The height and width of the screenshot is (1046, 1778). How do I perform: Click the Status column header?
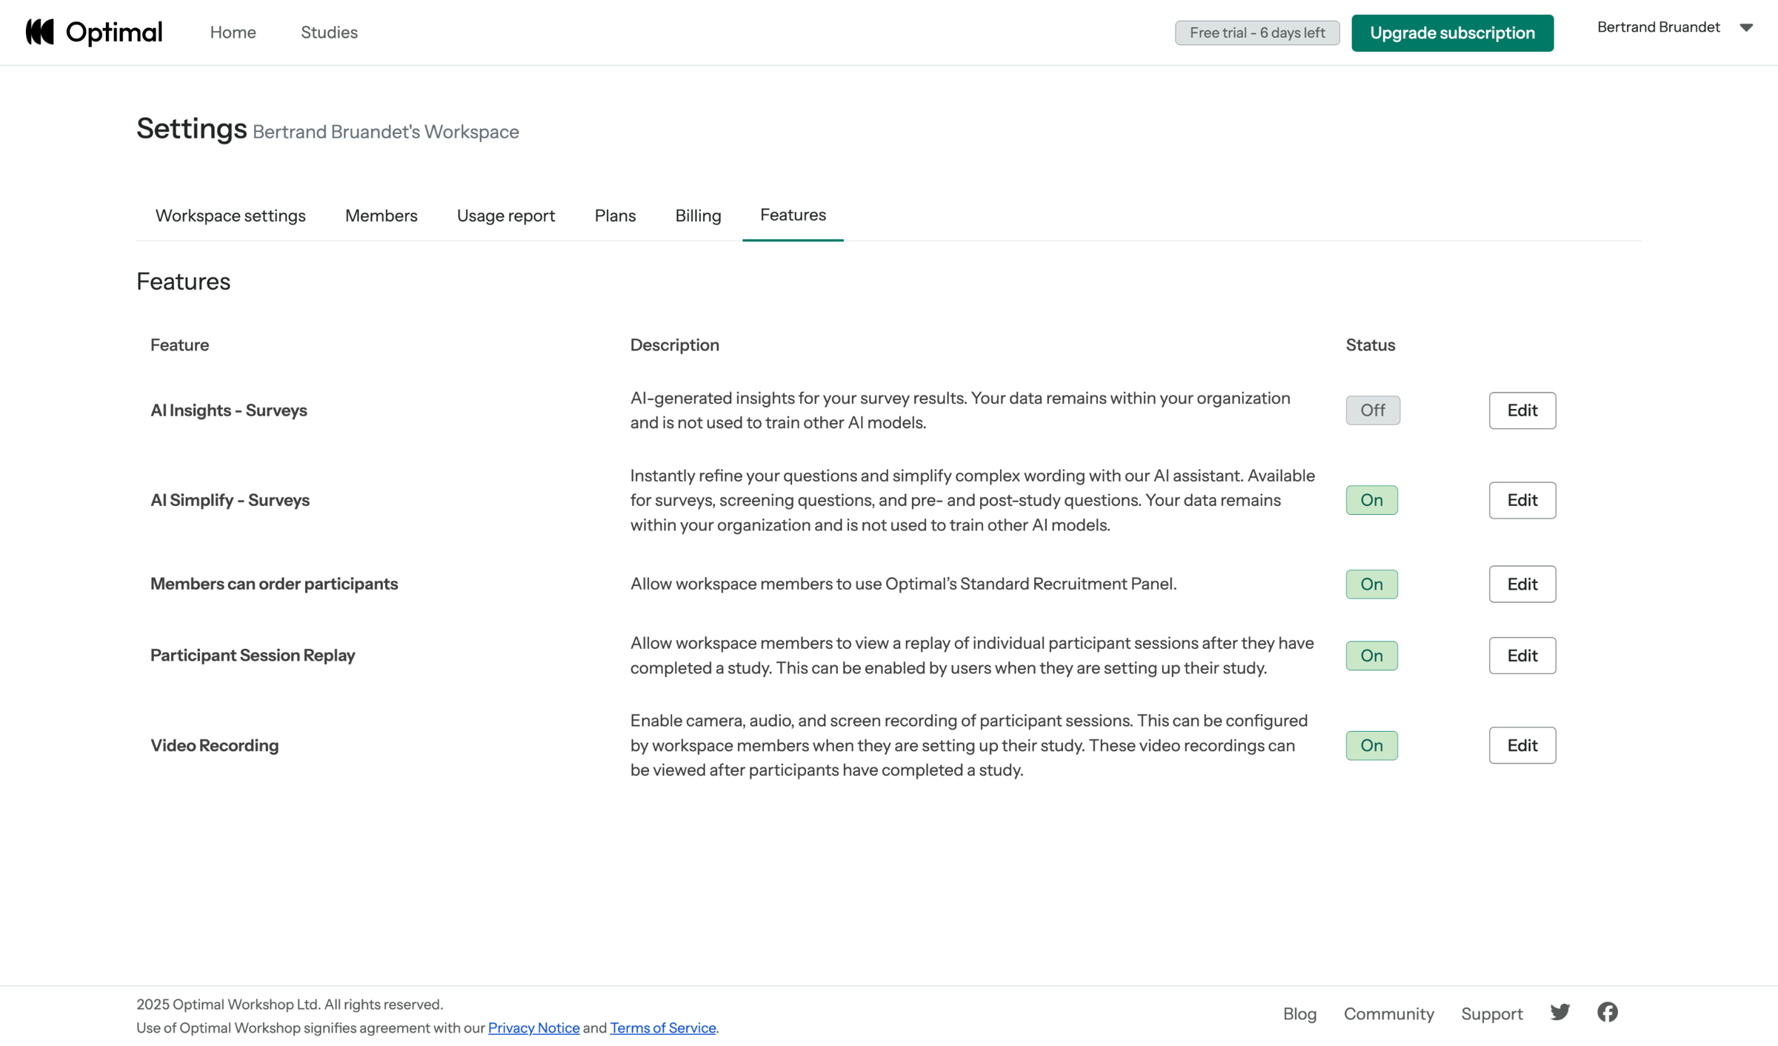coord(1370,344)
